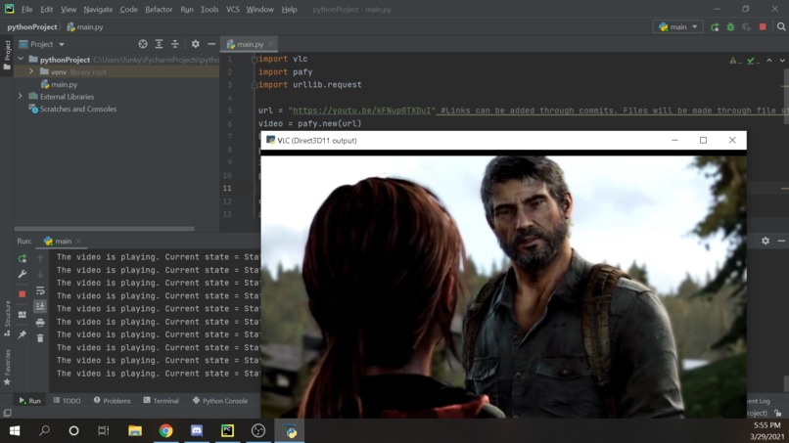The image size is (789, 443).
Task: Run main with coverage icon
Action: coord(747,27)
